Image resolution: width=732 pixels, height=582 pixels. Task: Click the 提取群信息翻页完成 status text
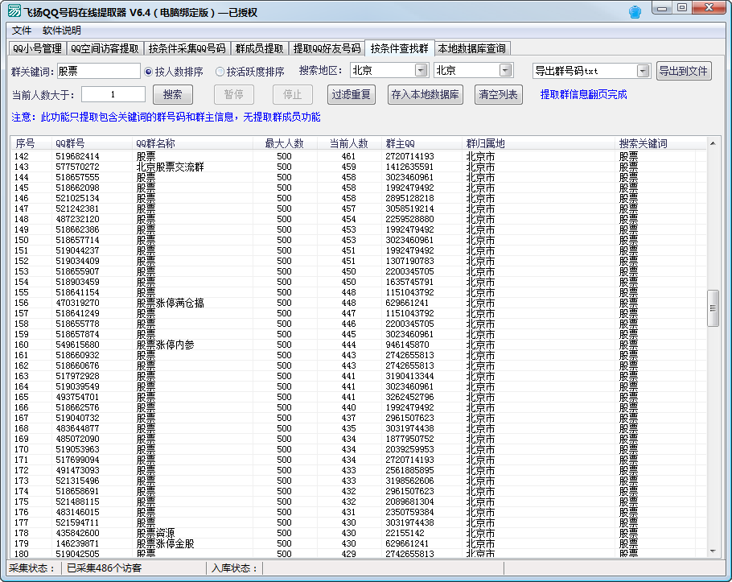(x=583, y=94)
